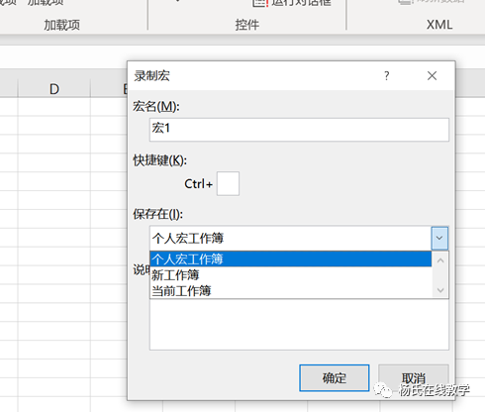Click the 确定 button to confirm the macro
Image resolution: width=485 pixels, height=412 pixels.
334,378
